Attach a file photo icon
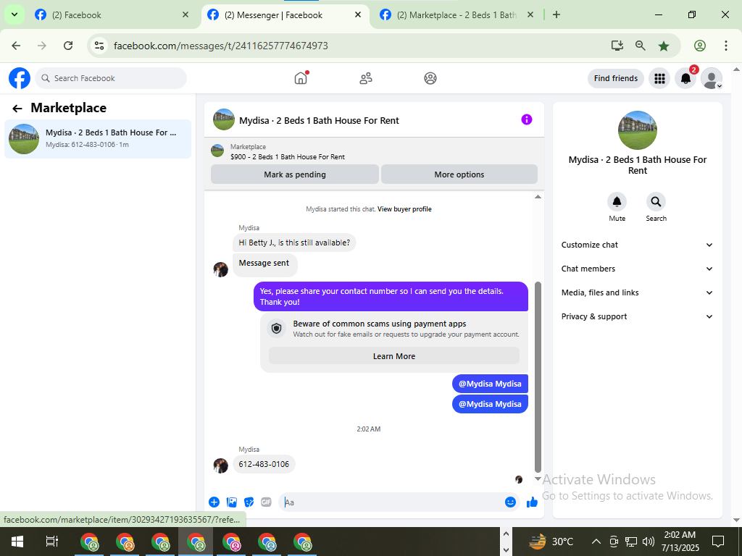This screenshot has width=742, height=556. click(x=231, y=502)
